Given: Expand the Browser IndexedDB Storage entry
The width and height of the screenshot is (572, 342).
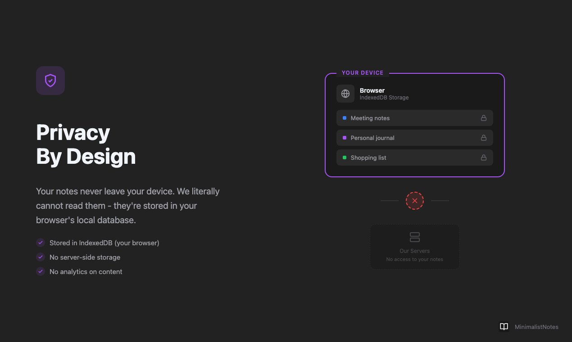Looking at the screenshot, I should coord(384,94).
